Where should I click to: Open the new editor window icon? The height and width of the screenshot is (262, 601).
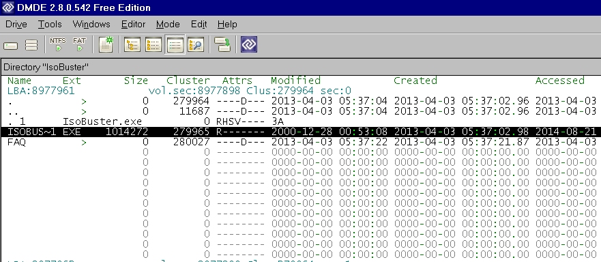(106, 44)
